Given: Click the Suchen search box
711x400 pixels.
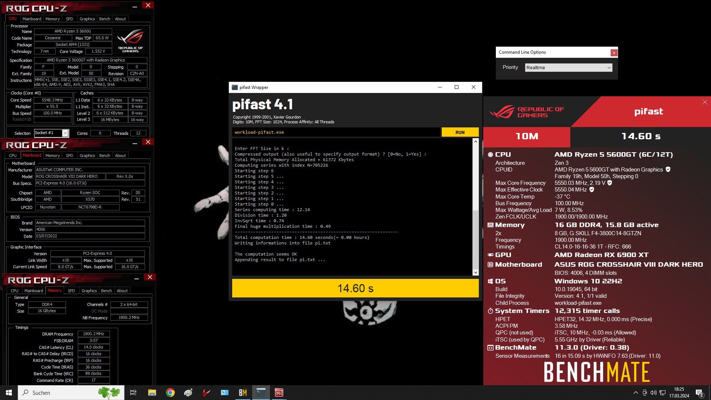Looking at the screenshot, I should point(71,393).
